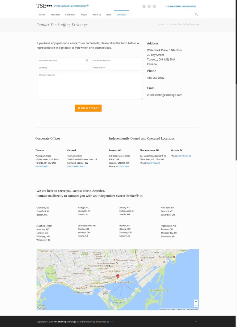
Task: Click the 'Vancouver, BC' location text
Action: coord(43,240)
